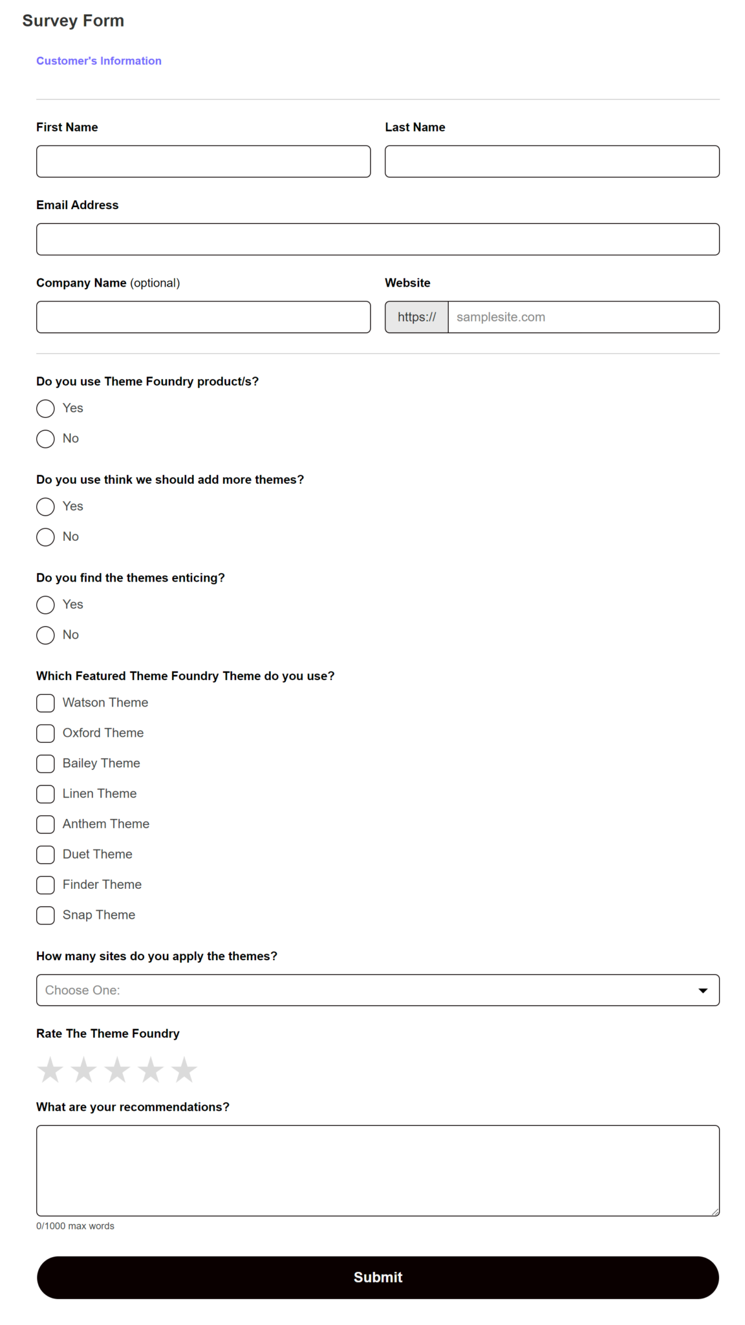Click the recommendations text area
Image resolution: width=745 pixels, height=1325 pixels.
tap(378, 1170)
